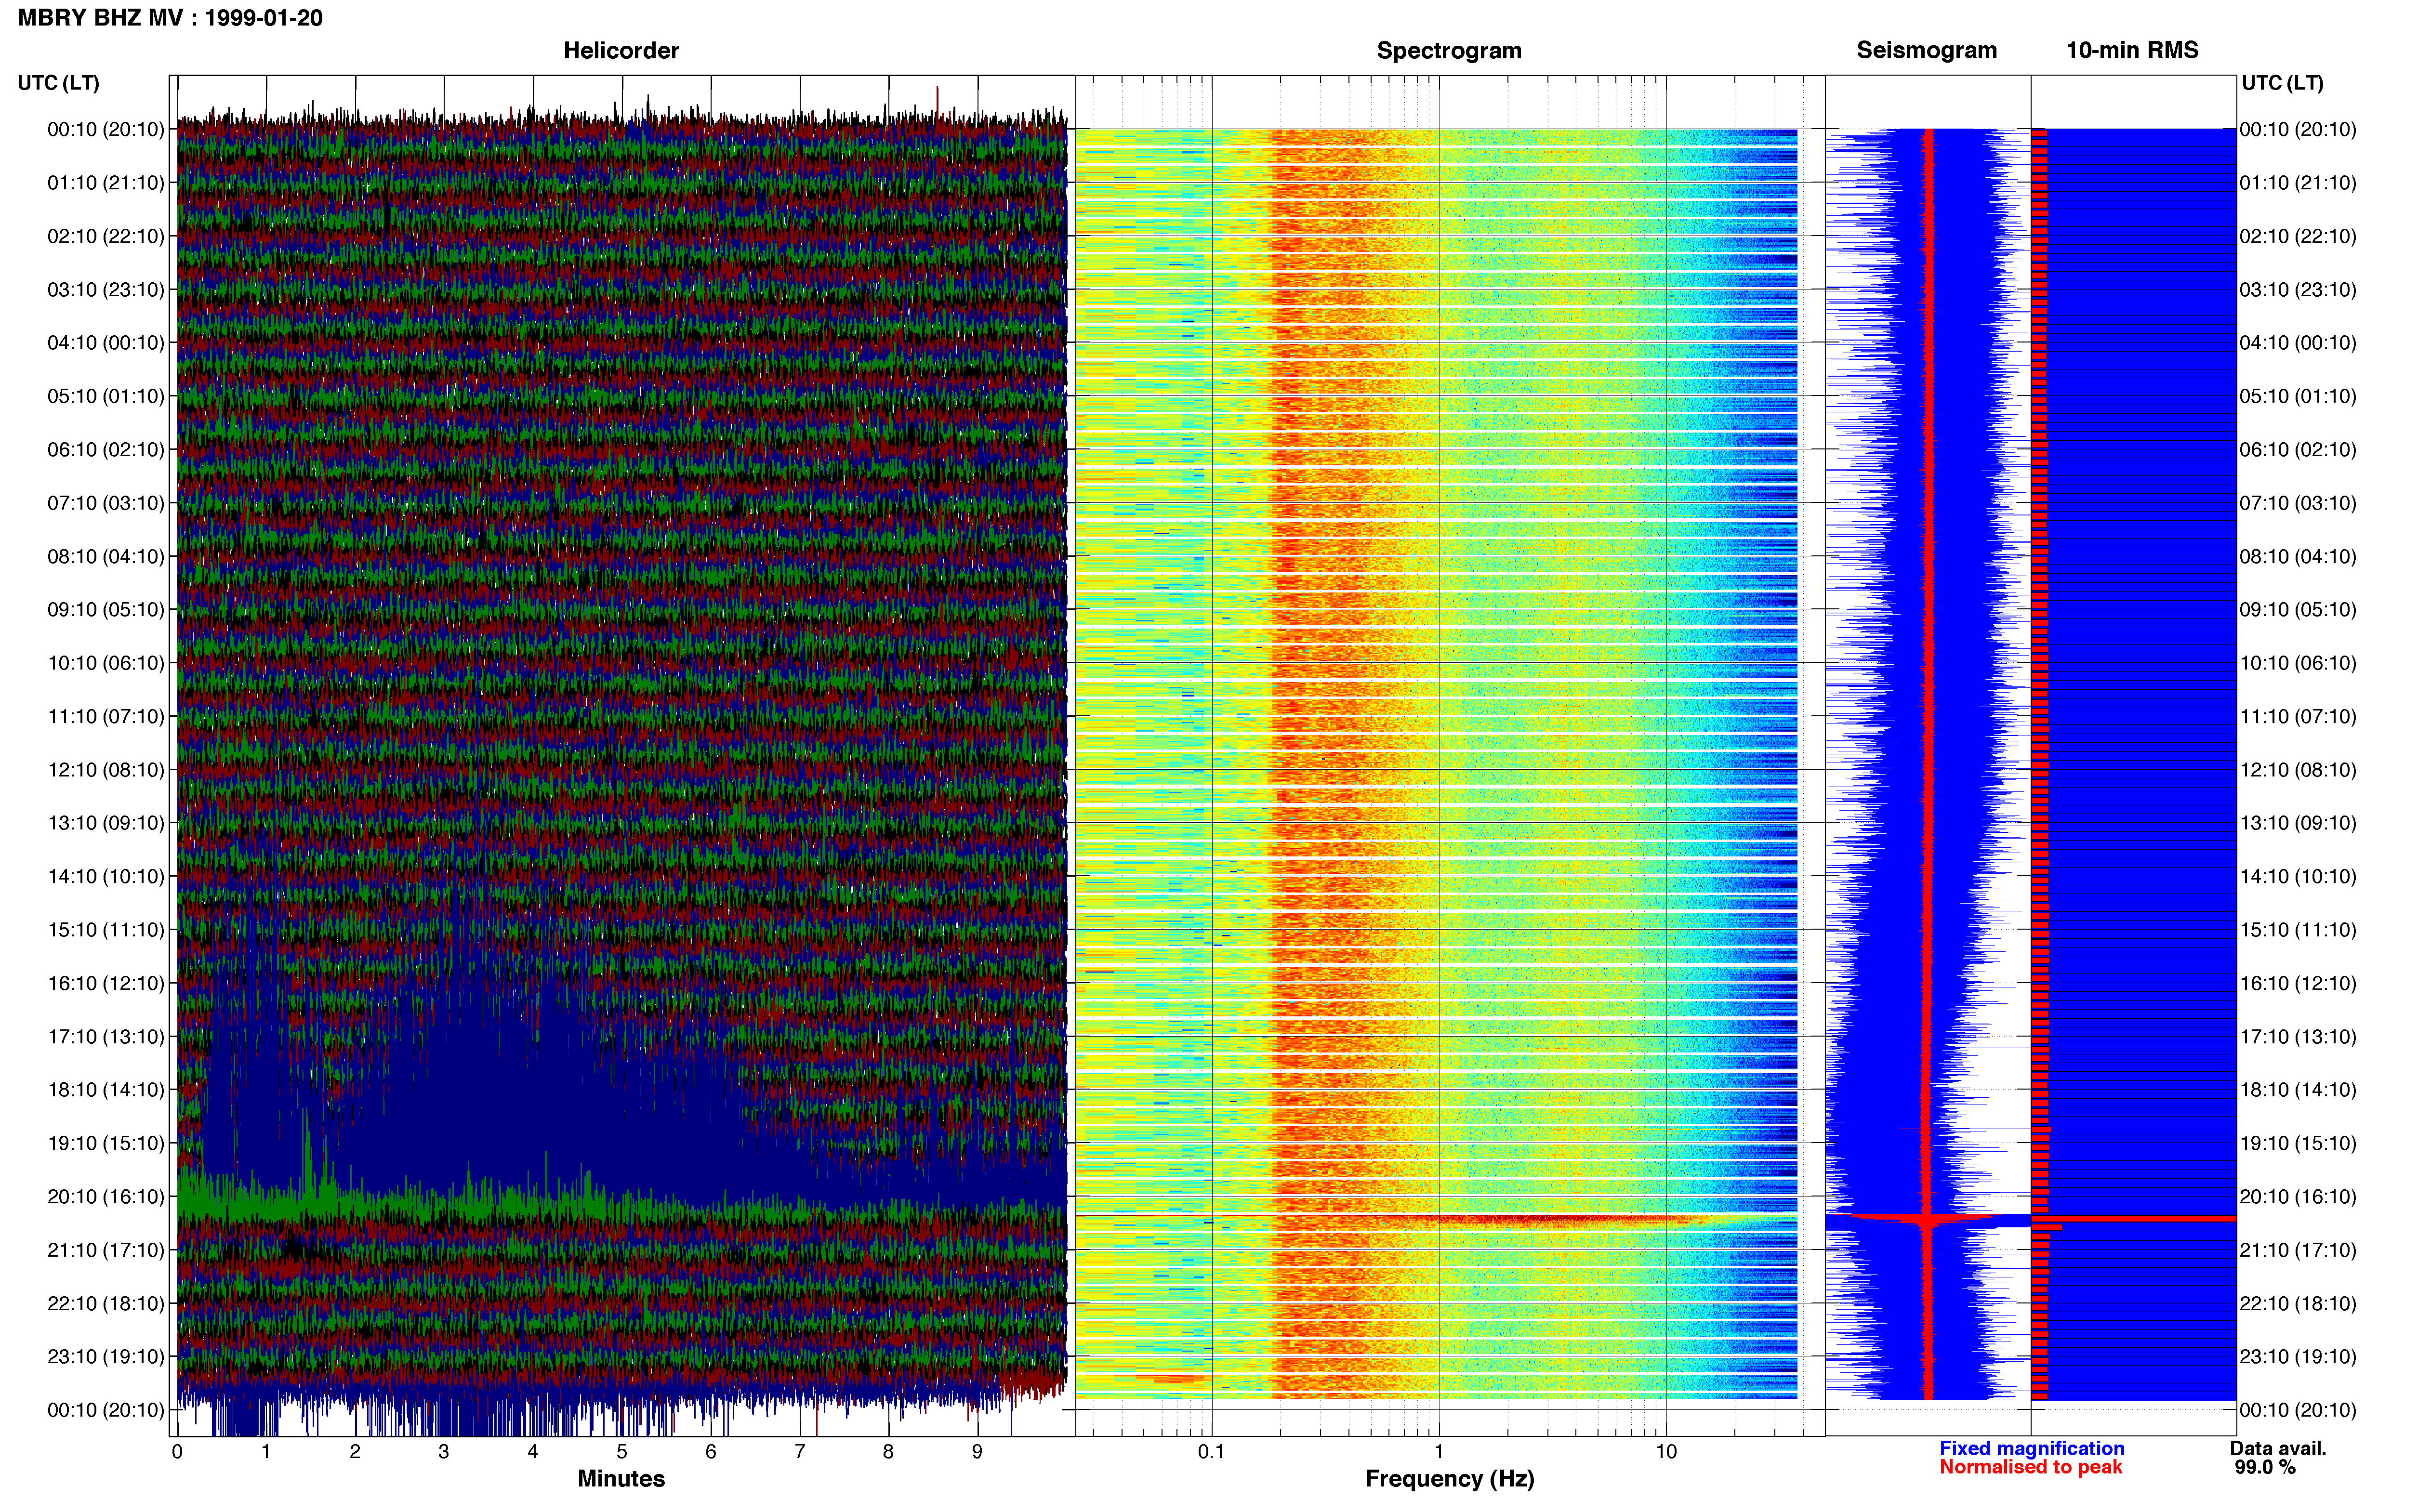Click the 'Minutes' x-axis label

pos(621,1479)
